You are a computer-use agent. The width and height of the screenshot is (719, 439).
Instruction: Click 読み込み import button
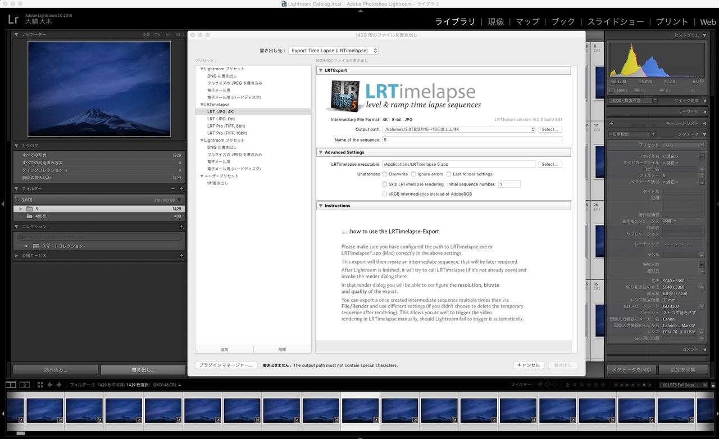[x=55, y=370]
